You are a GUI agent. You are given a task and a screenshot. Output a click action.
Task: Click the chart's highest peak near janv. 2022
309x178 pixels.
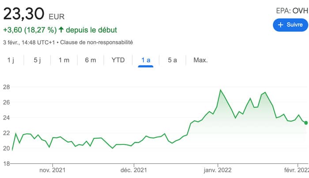click(220, 90)
